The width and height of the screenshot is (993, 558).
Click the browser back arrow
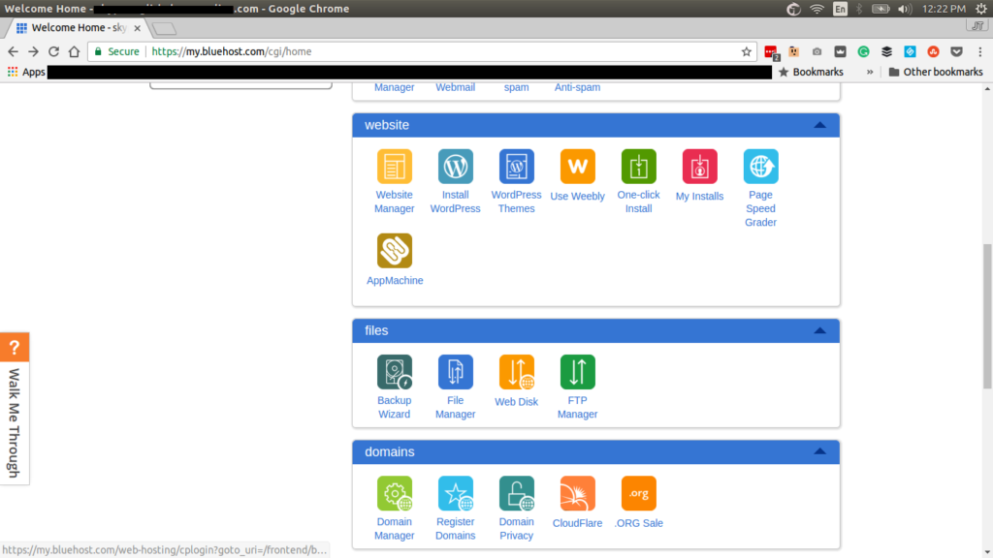pyautogui.click(x=13, y=52)
